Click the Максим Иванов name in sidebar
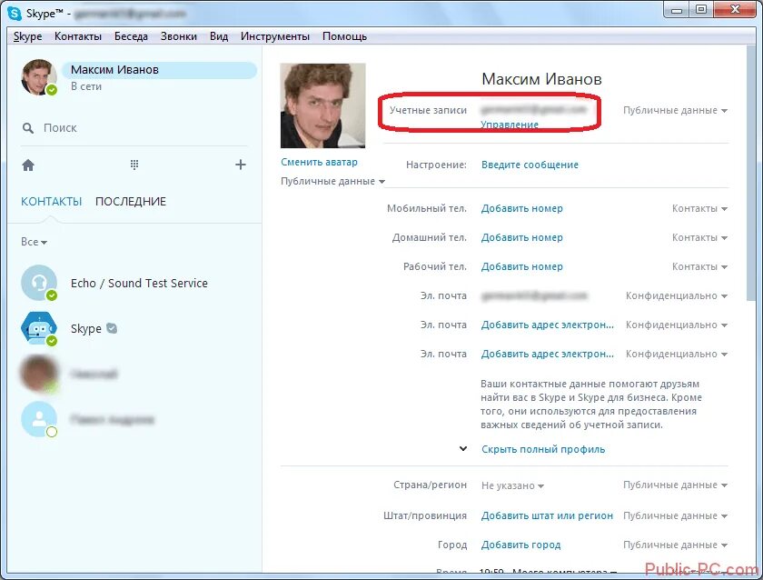The image size is (763, 580). 114,70
